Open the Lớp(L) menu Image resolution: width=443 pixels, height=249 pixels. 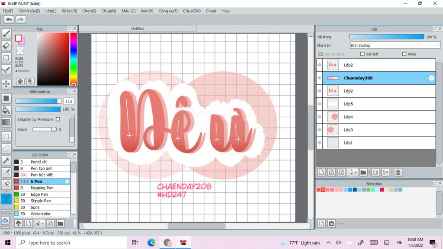[x=51, y=11]
